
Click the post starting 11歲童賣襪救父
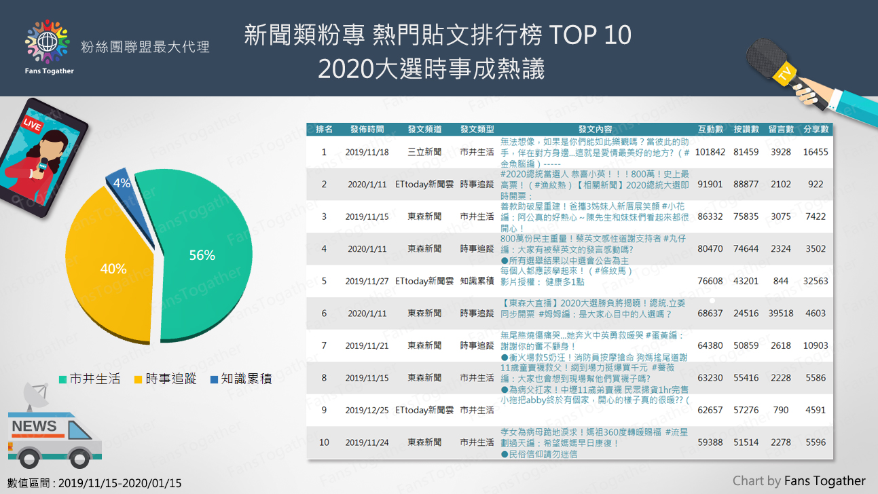coord(595,379)
